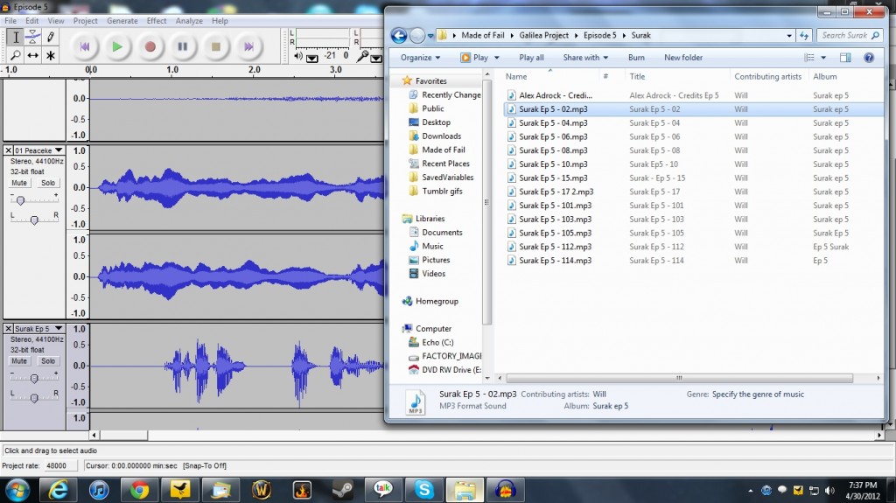Click Episode 5 in the address breadcrumb
This screenshot has width=896, height=503.
pyautogui.click(x=600, y=36)
